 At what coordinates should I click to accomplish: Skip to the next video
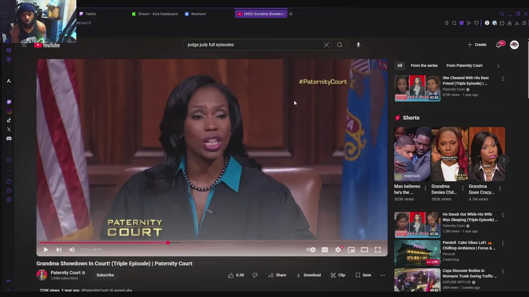59,250
